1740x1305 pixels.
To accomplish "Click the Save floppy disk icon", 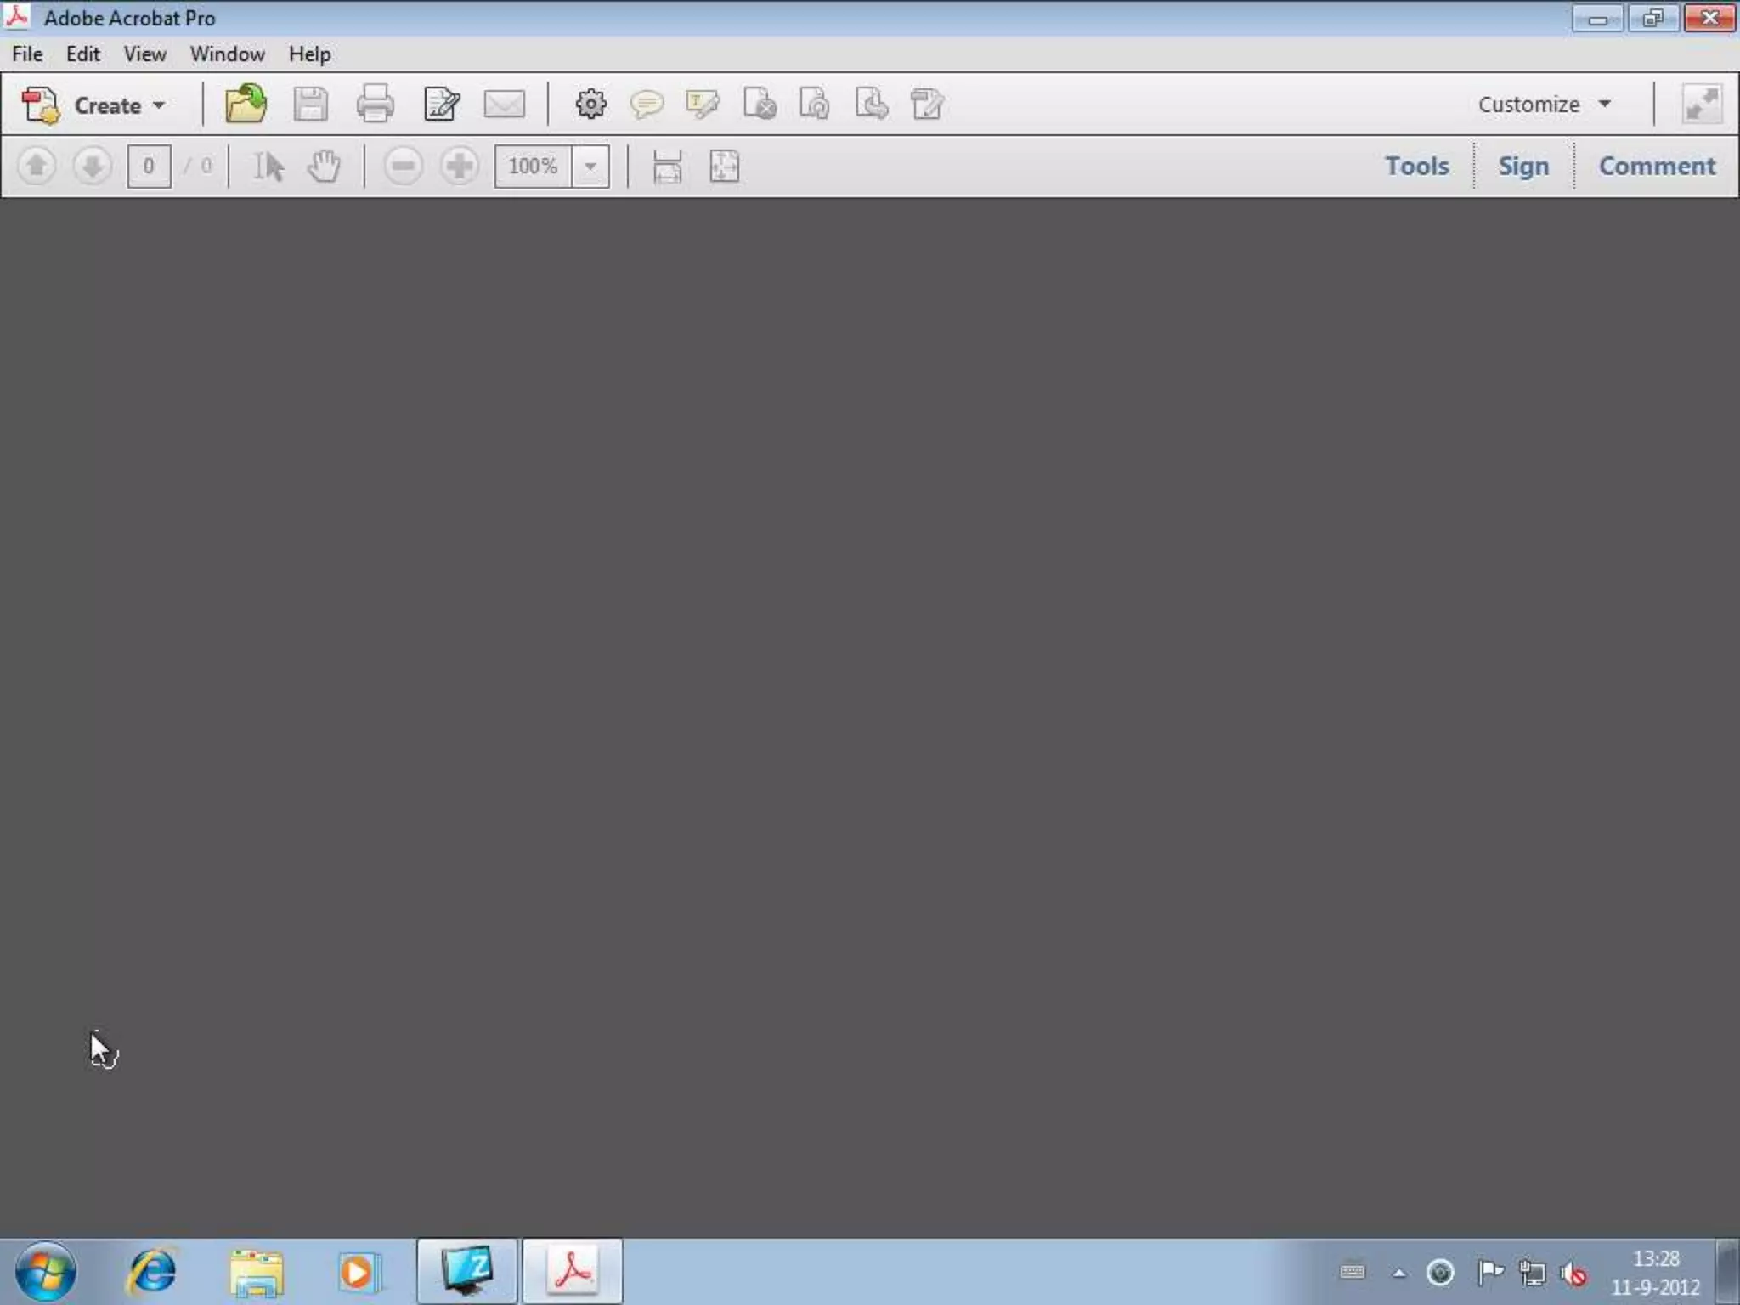I will click(310, 105).
